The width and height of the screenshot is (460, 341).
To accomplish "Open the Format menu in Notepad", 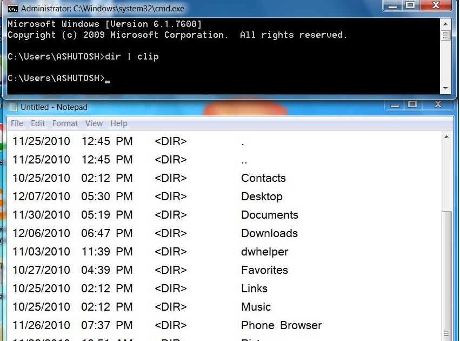I will click(65, 123).
